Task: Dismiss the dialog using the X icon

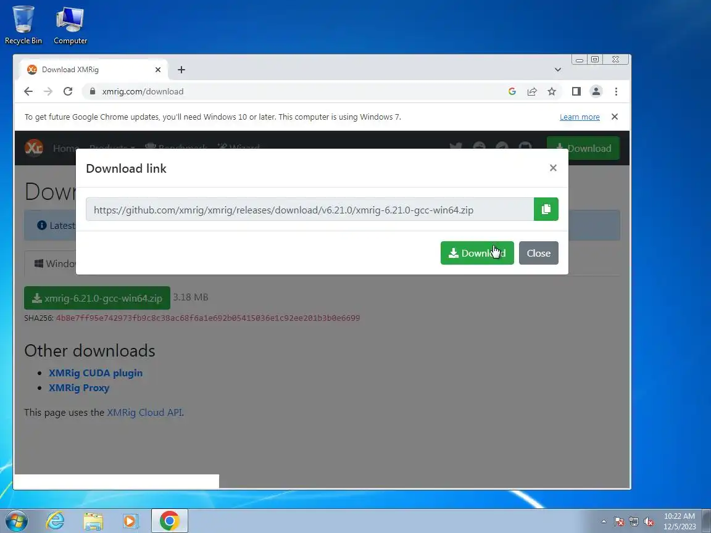Action: pos(553,168)
